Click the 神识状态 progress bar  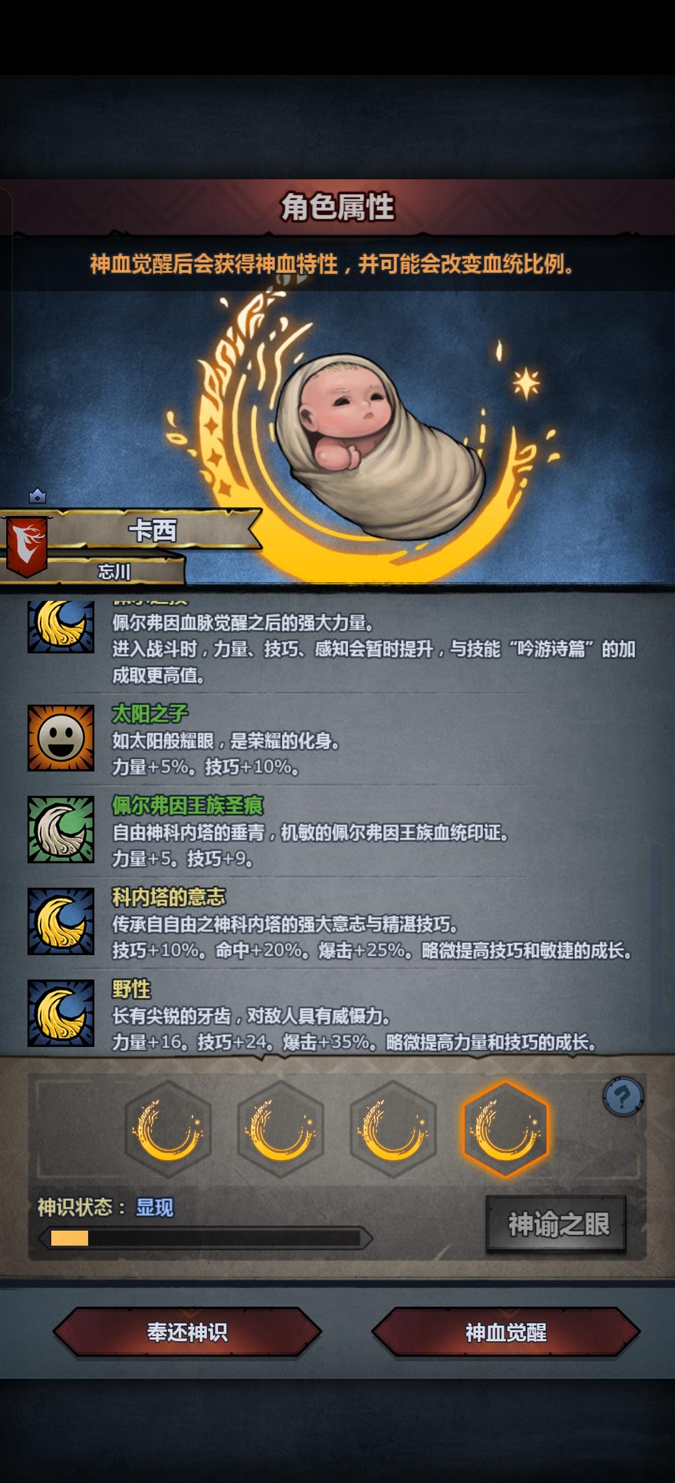(x=206, y=1238)
